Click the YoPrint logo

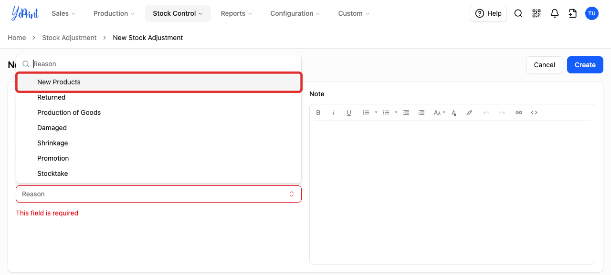pyautogui.click(x=24, y=13)
